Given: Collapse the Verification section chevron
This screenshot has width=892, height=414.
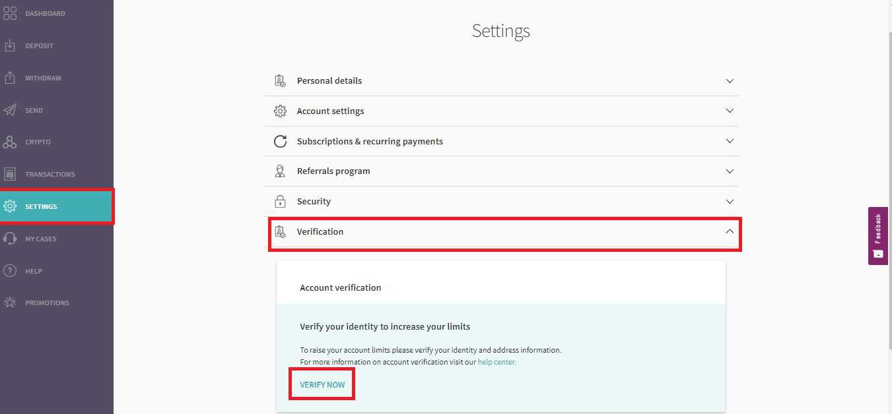Looking at the screenshot, I should click(x=730, y=231).
